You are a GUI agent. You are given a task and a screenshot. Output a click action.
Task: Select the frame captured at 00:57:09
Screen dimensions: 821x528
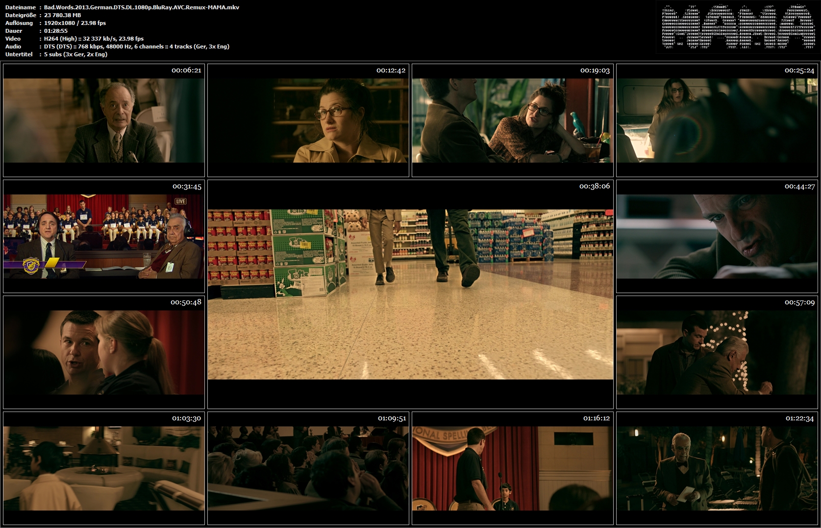point(717,352)
